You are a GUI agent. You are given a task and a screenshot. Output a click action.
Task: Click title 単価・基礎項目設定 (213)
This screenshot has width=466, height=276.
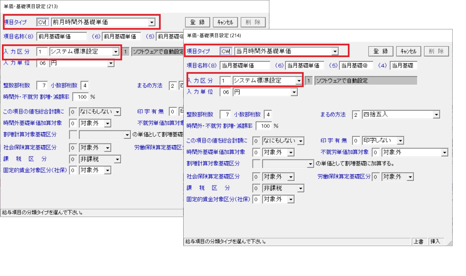[31, 6]
